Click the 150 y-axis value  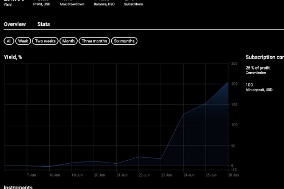click(x=234, y=105)
